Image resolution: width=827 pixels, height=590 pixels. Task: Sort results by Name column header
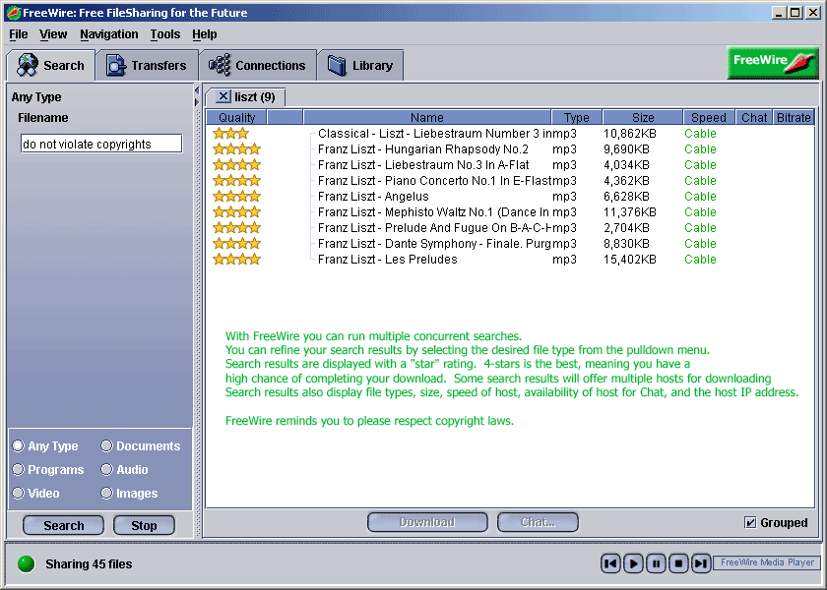click(427, 117)
